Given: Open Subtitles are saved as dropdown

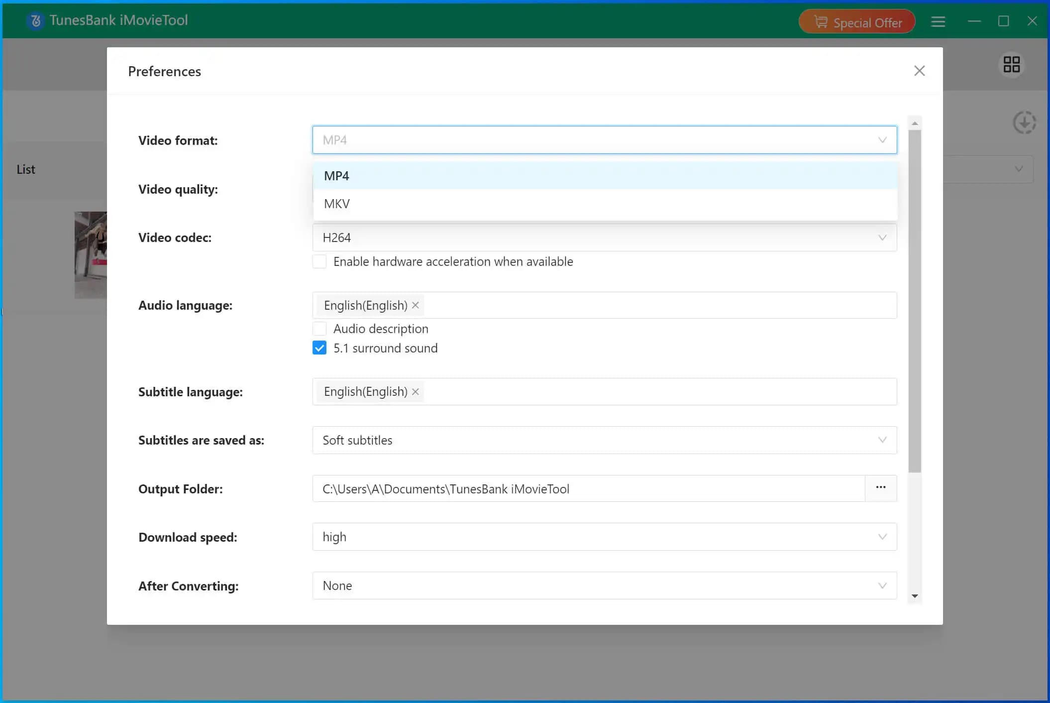Looking at the screenshot, I should click(604, 440).
